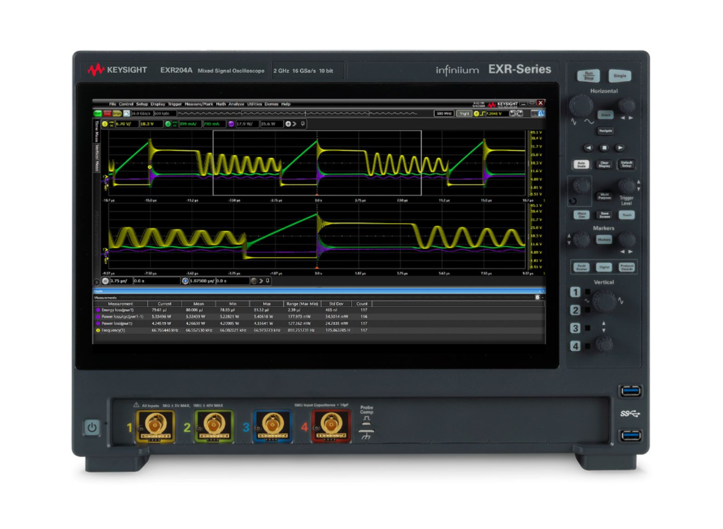723x529 pixels.
Task: Toggle the purple power function indicator
Action: (x=231, y=124)
